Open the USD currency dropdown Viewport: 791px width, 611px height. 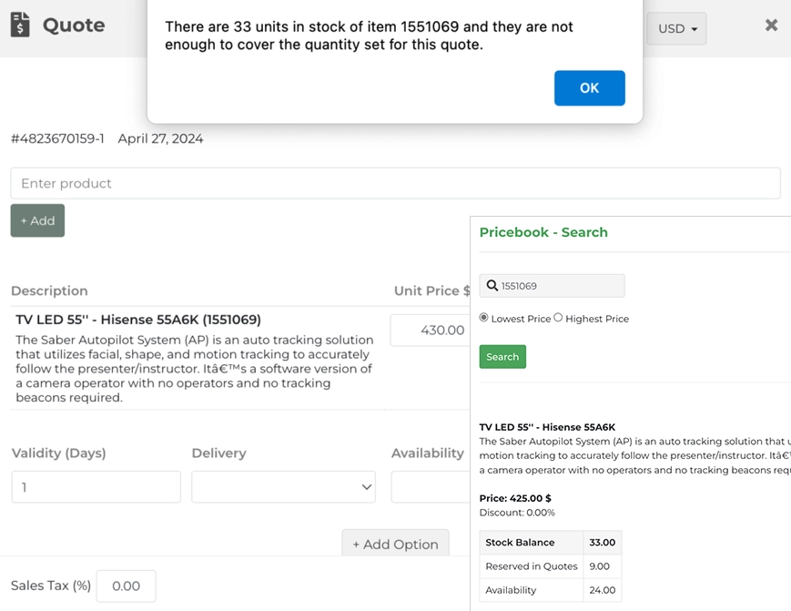(676, 28)
